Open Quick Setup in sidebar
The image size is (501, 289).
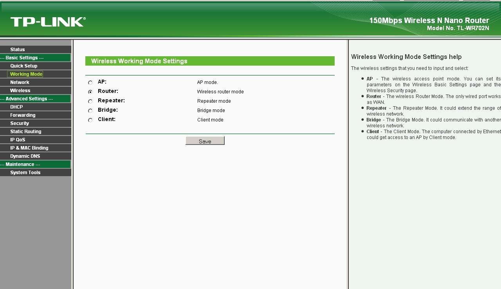coord(24,66)
